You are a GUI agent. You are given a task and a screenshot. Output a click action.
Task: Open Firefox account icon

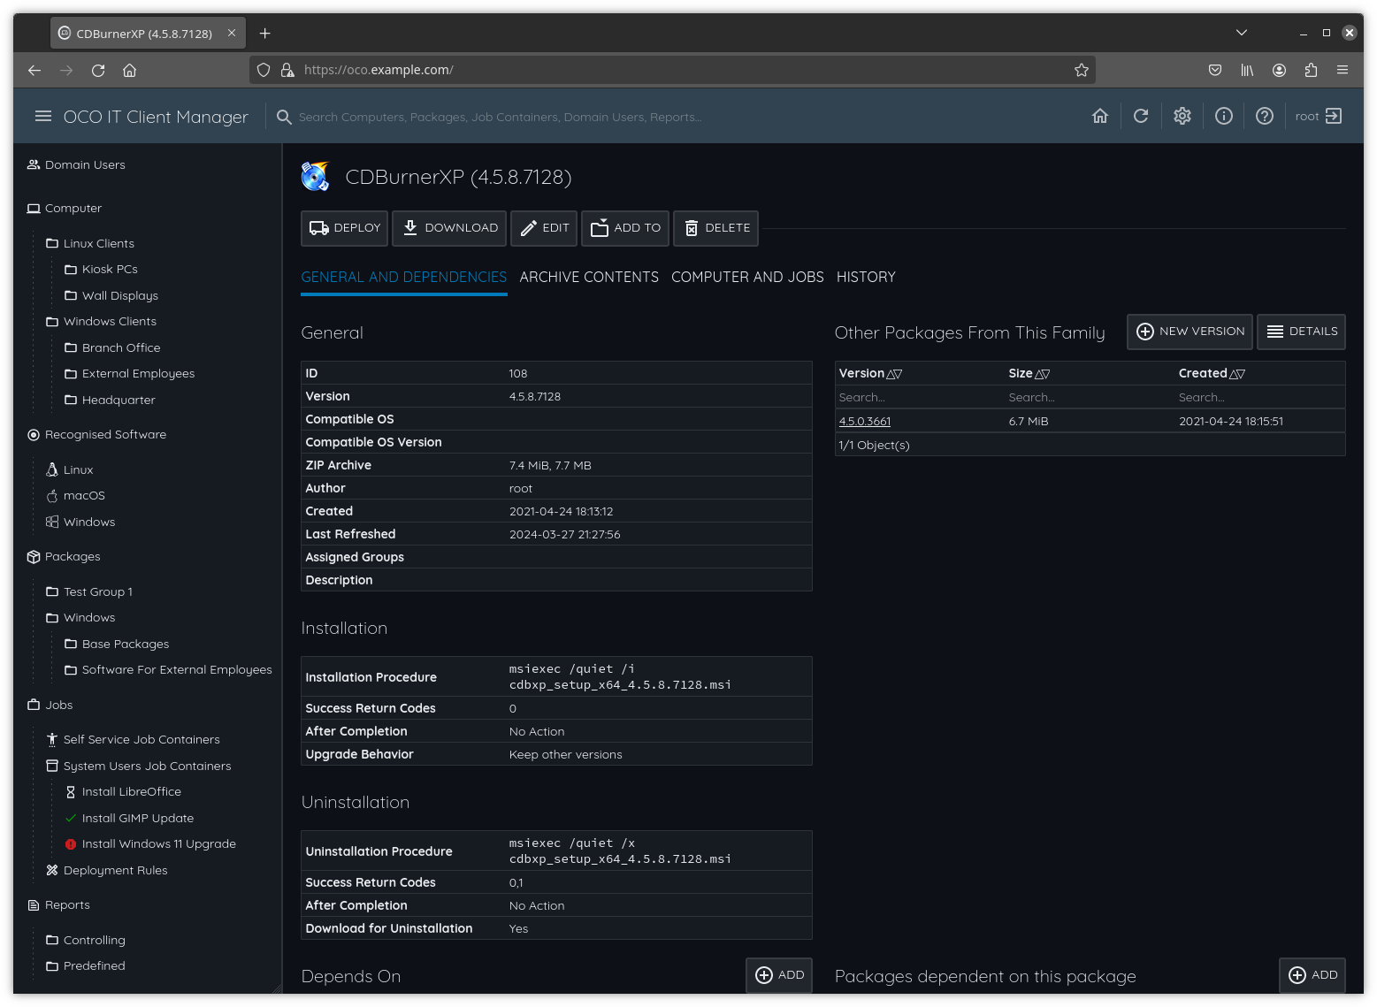tap(1279, 70)
